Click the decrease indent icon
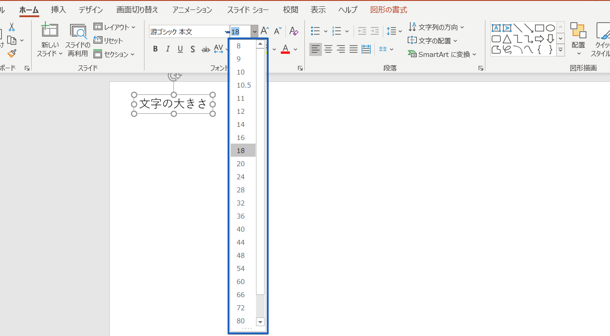610x336 pixels. [x=362, y=31]
